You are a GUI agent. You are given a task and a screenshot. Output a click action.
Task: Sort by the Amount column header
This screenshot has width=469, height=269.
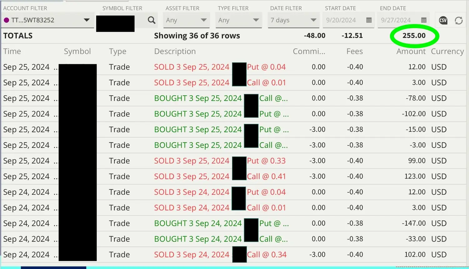[x=411, y=51]
